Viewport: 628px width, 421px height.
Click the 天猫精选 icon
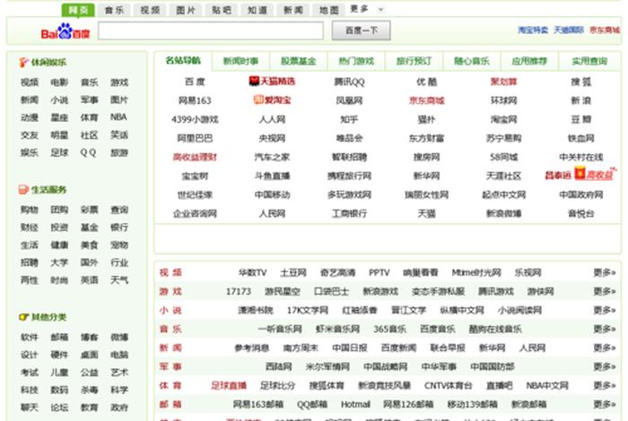click(254, 82)
